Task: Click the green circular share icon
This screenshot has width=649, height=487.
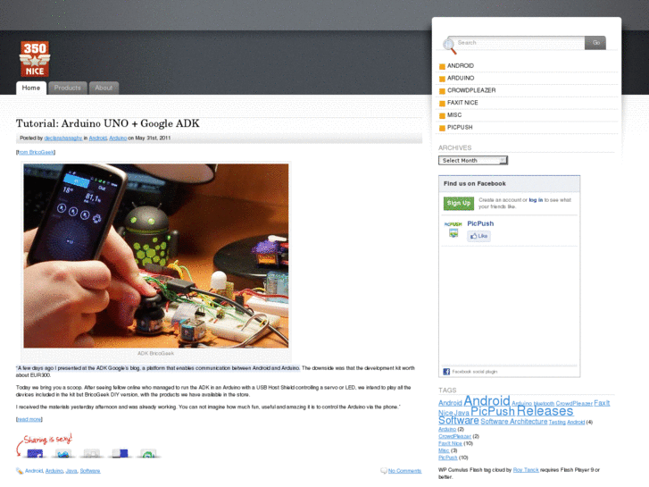Action: coord(148,453)
